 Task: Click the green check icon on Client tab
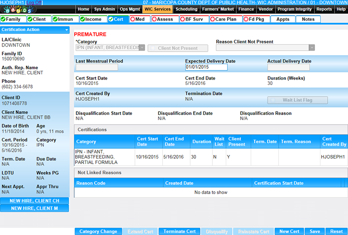pyautogui.click(x=30, y=19)
